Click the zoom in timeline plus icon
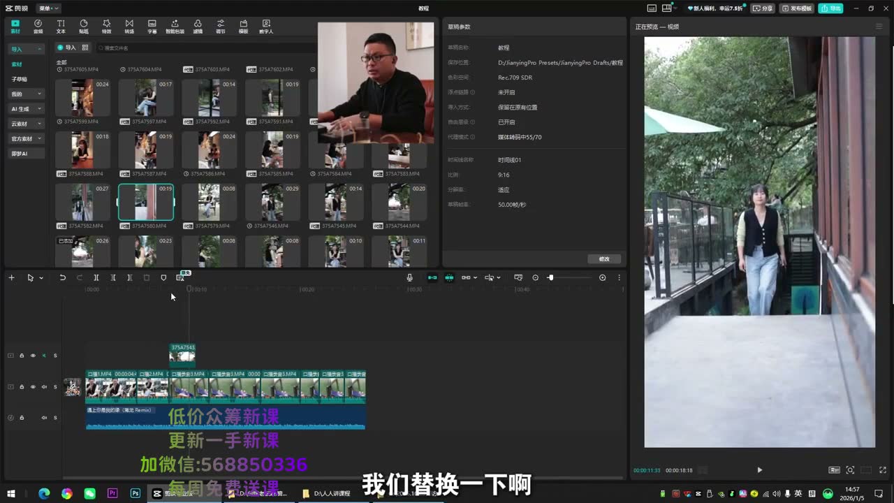The height and width of the screenshot is (503, 894). coord(603,277)
